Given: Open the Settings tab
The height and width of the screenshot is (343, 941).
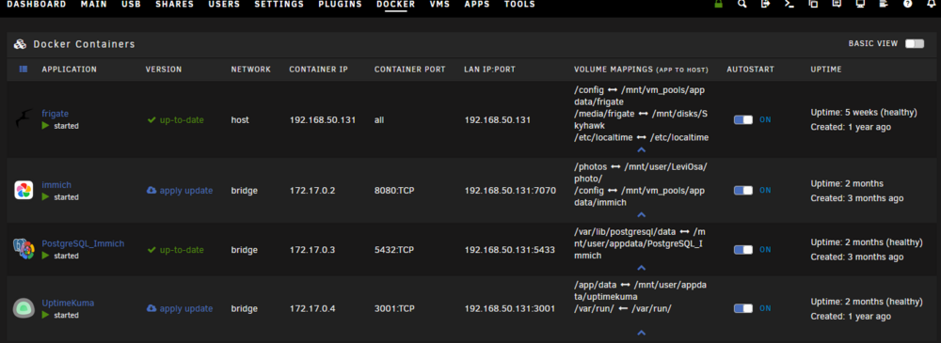Looking at the screenshot, I should 279,4.
